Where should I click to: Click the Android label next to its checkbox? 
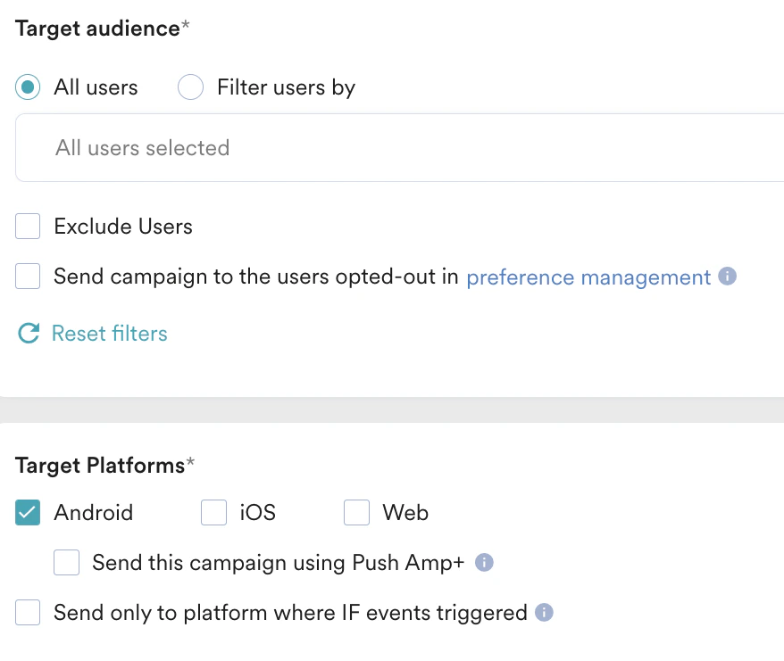(94, 512)
